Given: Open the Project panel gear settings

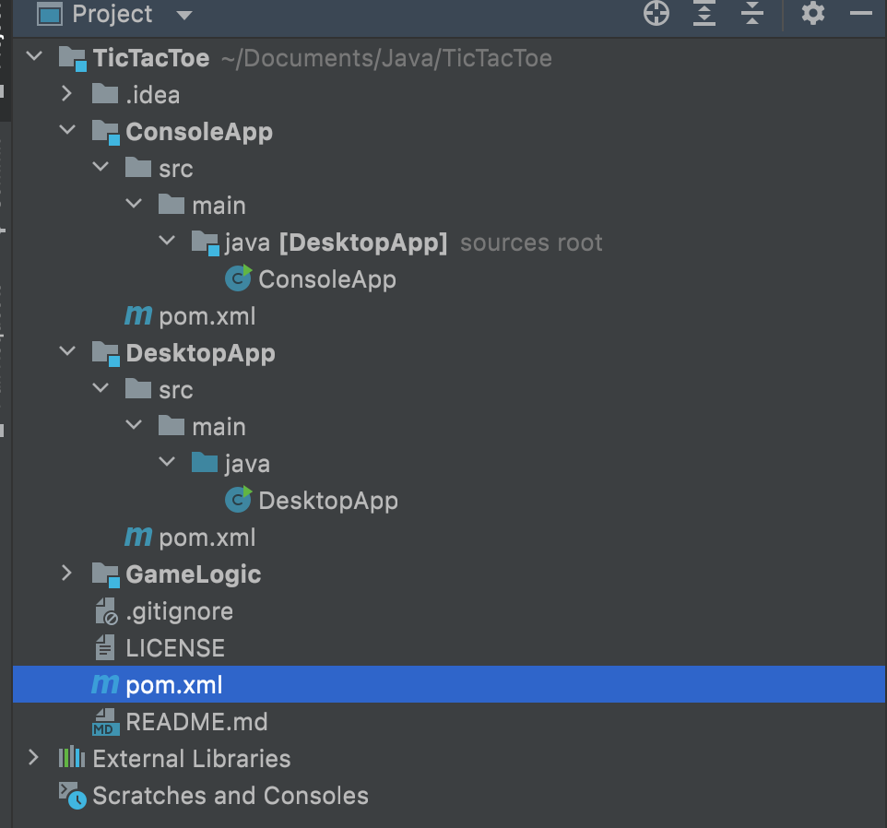Looking at the screenshot, I should click(813, 13).
